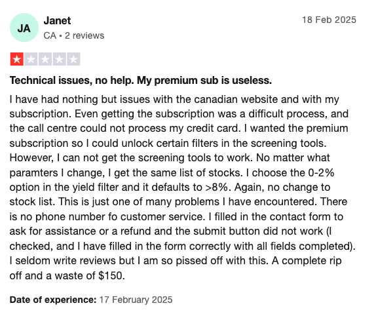Click the fifth grey star
Viewport: 376px width, 316px height.
coord(73,59)
